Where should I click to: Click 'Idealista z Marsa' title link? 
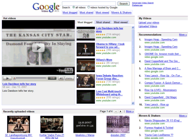point(85,135)
